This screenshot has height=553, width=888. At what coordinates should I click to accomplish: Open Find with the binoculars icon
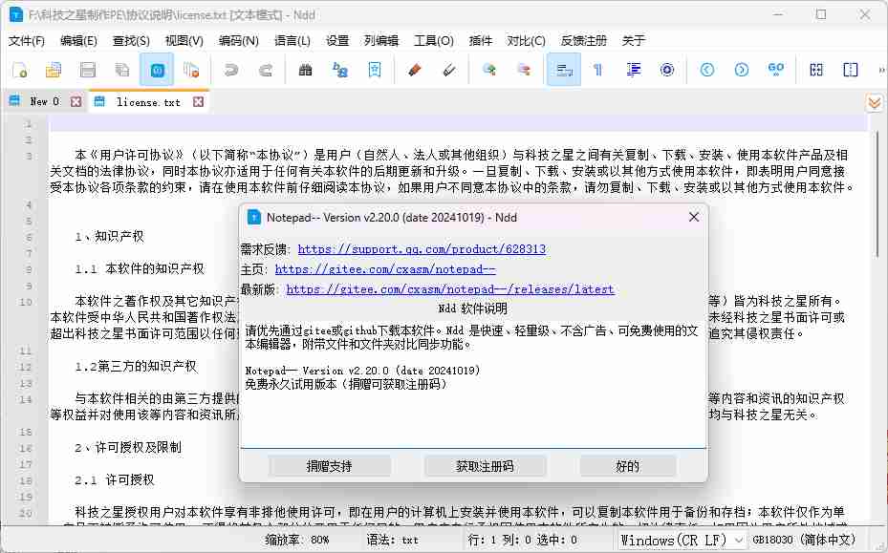click(x=306, y=70)
